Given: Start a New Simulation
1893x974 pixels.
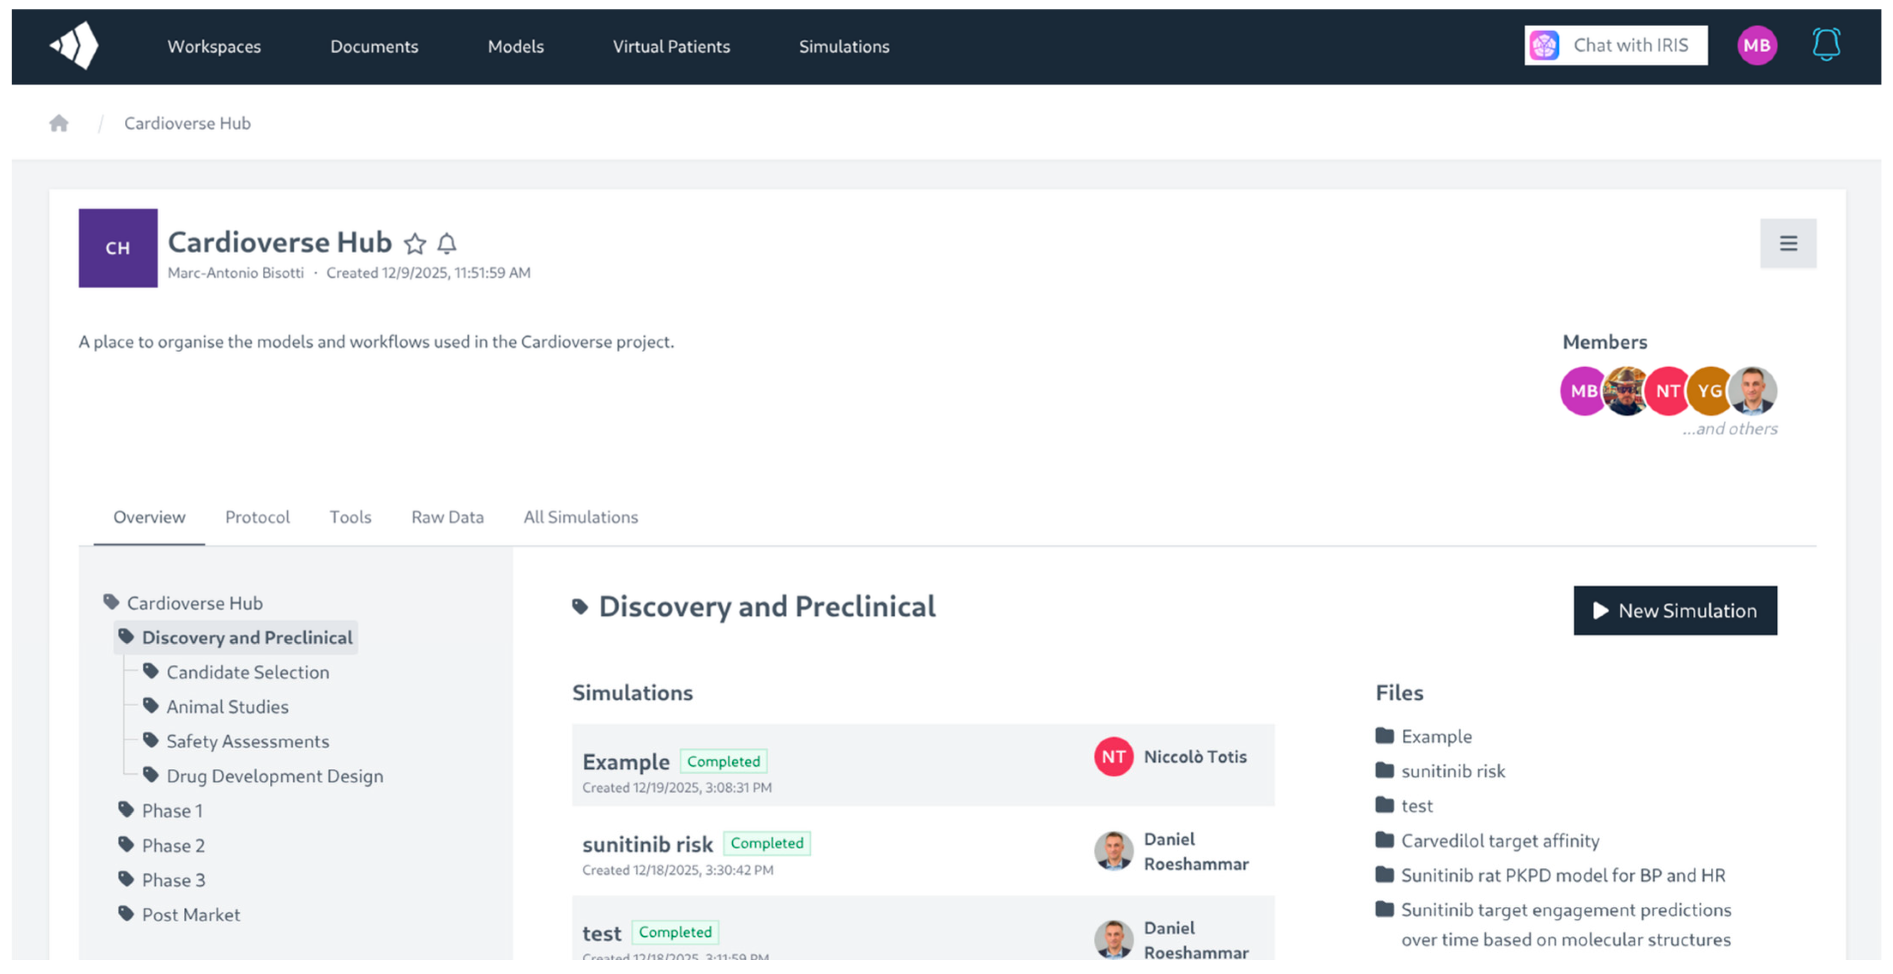Looking at the screenshot, I should pyautogui.click(x=1675, y=611).
